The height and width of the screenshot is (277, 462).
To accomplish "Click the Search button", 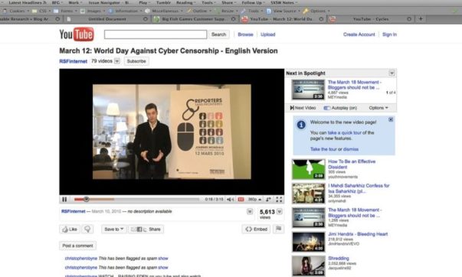I will coord(218,34).
